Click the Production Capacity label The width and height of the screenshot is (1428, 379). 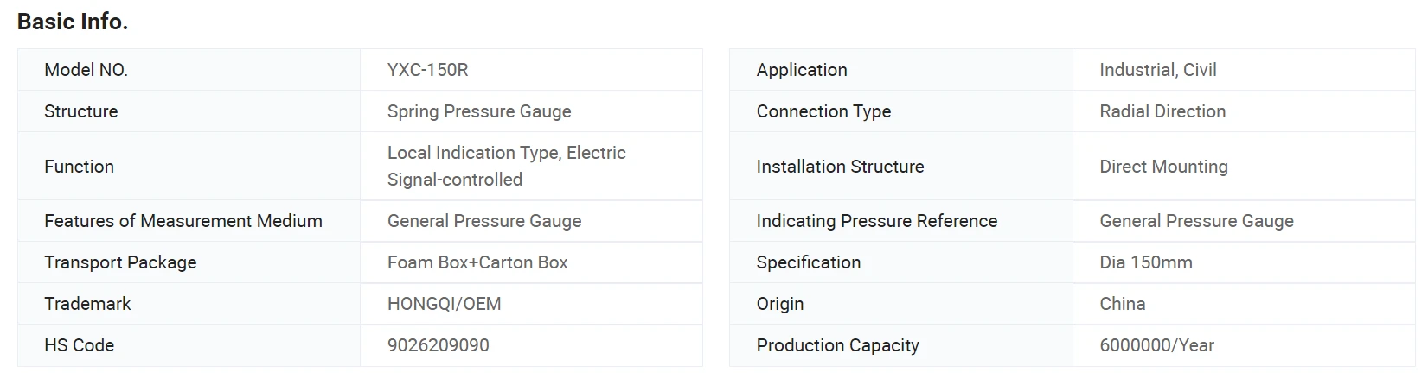(x=837, y=345)
